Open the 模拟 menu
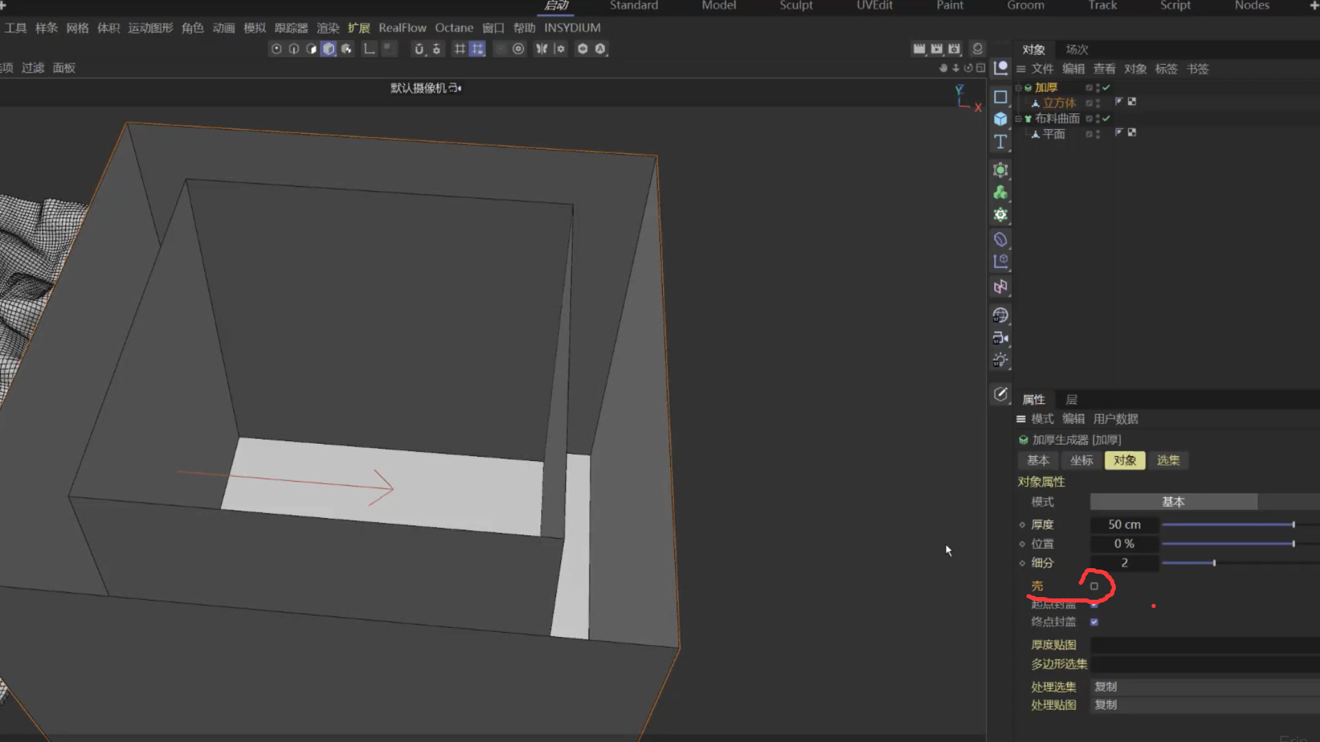This screenshot has width=1320, height=742. tap(254, 28)
